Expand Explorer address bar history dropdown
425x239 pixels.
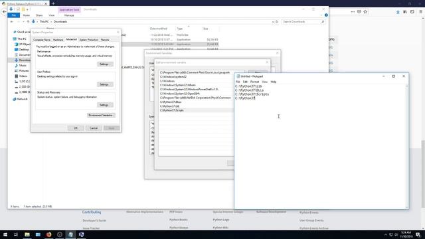coord(273,22)
